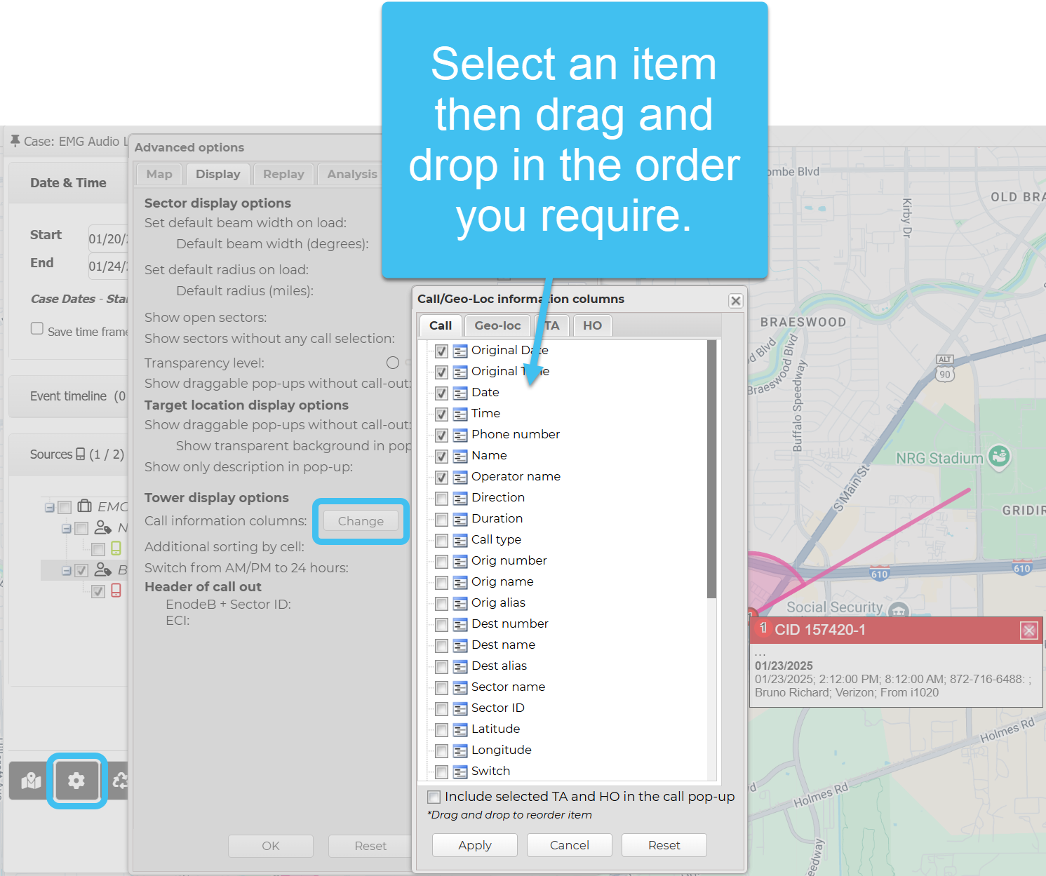Image resolution: width=1046 pixels, height=876 pixels.
Task: Click the pin icon next to Case title
Action: coord(15,141)
